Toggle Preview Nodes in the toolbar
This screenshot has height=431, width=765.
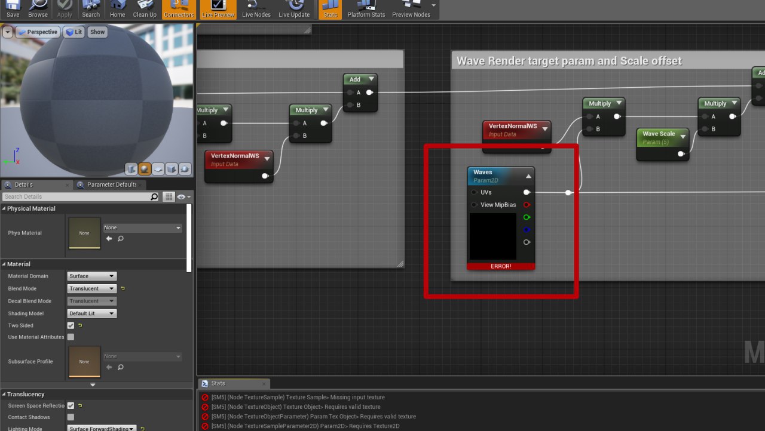411,10
